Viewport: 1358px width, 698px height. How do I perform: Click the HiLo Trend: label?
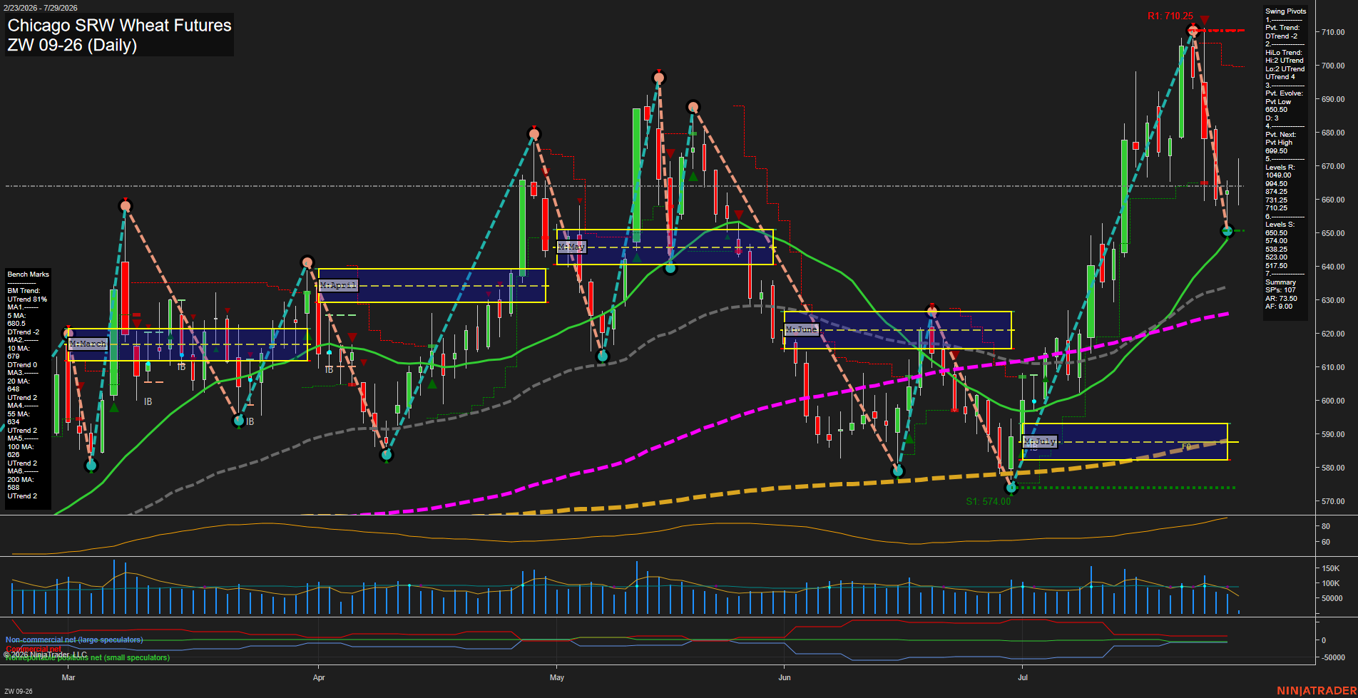tap(1284, 53)
